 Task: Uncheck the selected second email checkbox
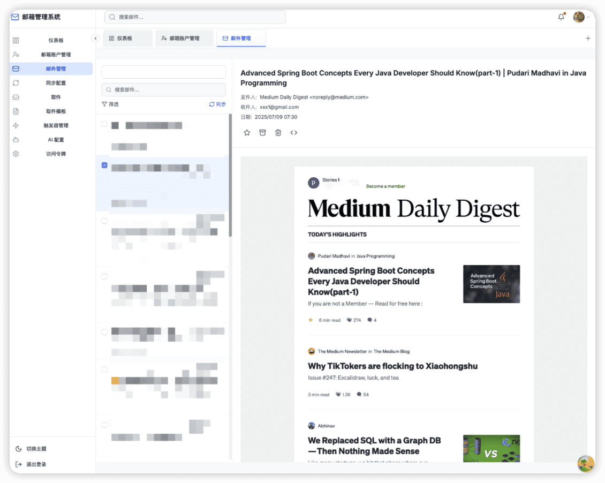(104, 165)
